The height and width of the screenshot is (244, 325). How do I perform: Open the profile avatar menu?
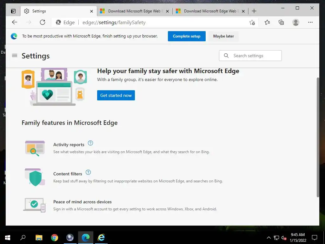[x=296, y=22]
